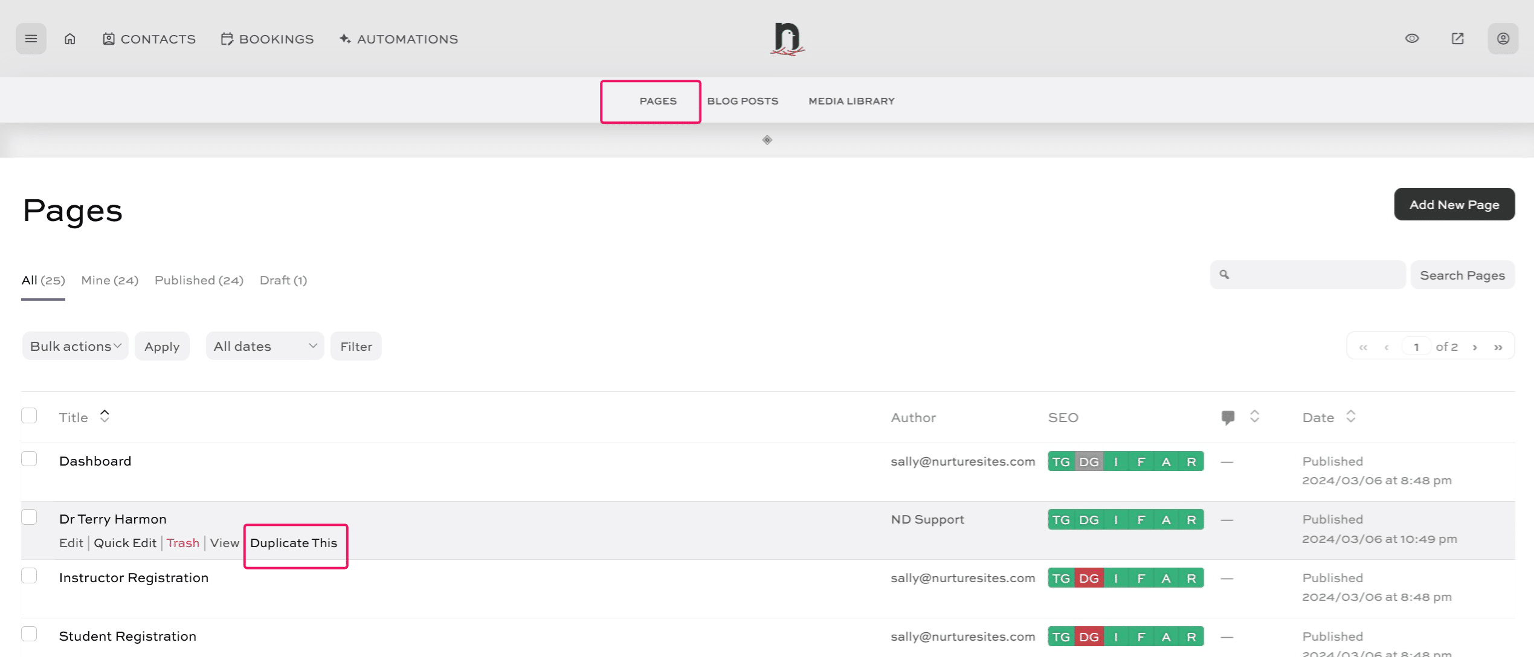This screenshot has height=657, width=1534.
Task: Sort pages by Date column arrows
Action: [x=1351, y=417]
